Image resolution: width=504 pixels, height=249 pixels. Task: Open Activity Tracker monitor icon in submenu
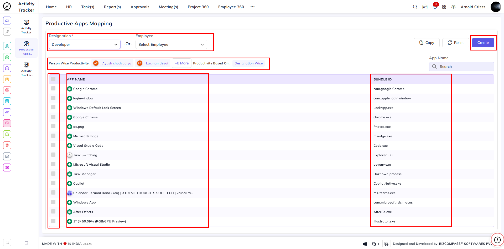coord(26,22)
